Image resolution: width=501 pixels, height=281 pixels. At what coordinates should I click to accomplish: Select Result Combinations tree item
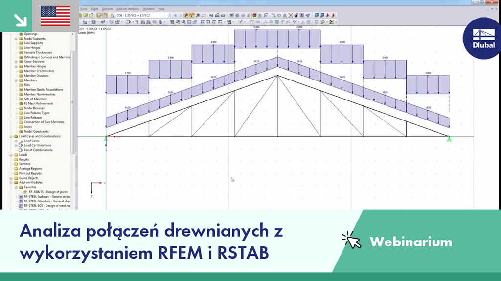[x=38, y=150]
